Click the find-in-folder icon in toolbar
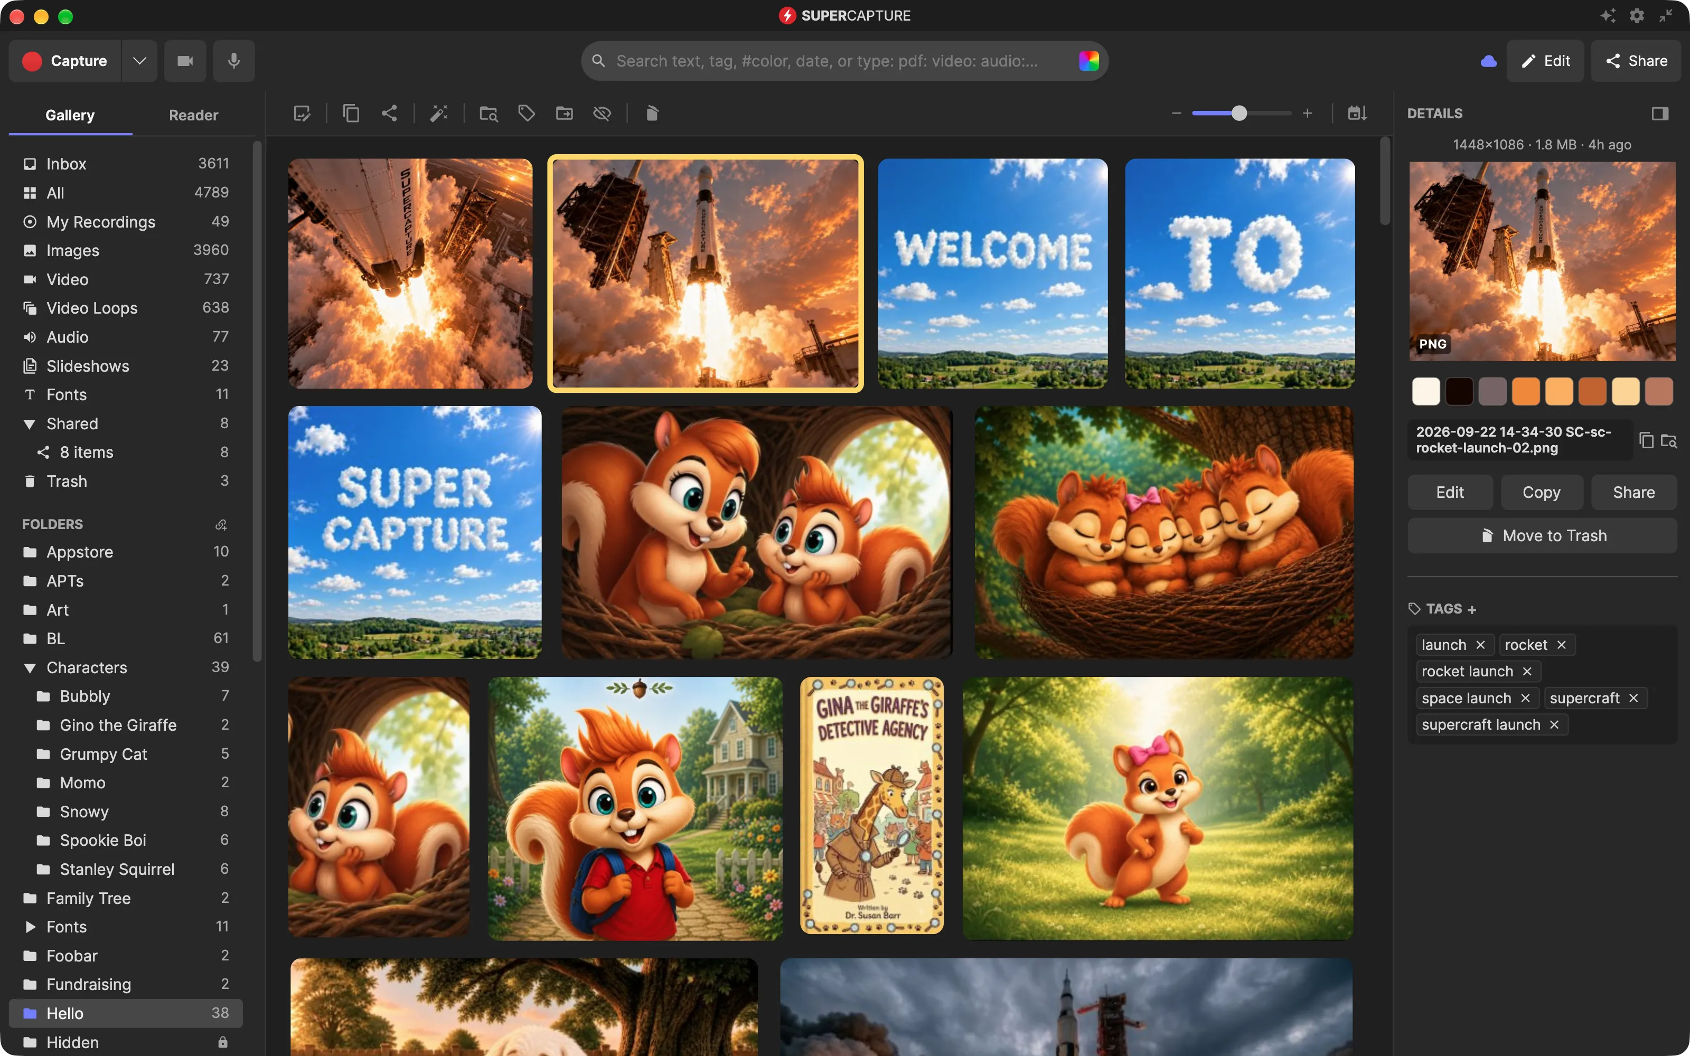This screenshot has width=1690, height=1056. (488, 113)
